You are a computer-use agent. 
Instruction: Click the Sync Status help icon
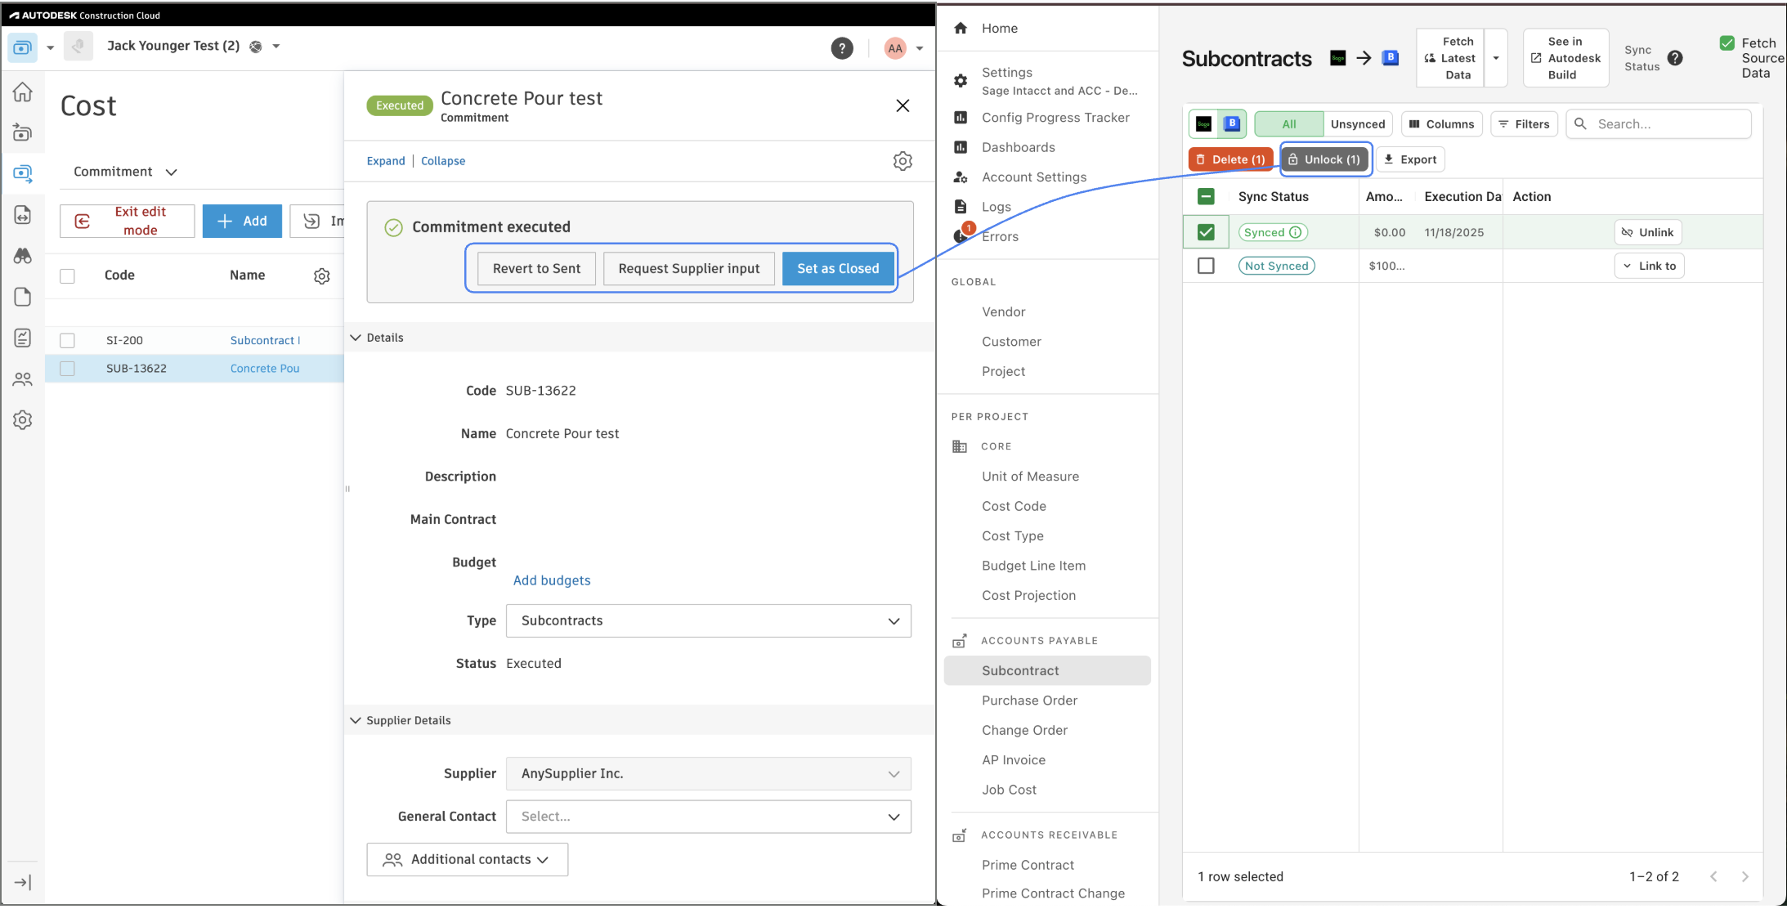pyautogui.click(x=1675, y=58)
